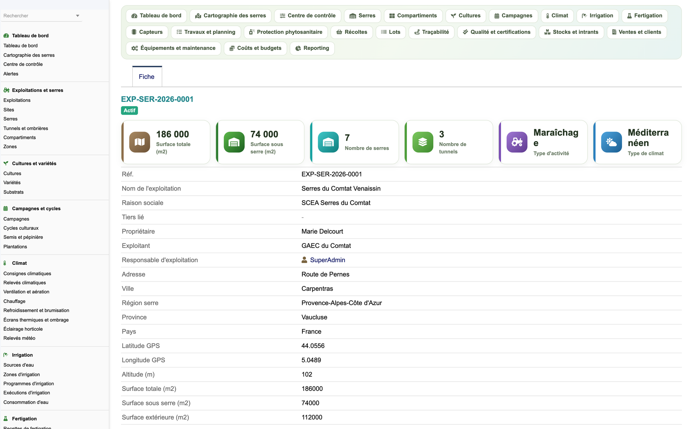Open Variétés in sidebar
This screenshot has height=429, width=694.
pyautogui.click(x=12, y=182)
